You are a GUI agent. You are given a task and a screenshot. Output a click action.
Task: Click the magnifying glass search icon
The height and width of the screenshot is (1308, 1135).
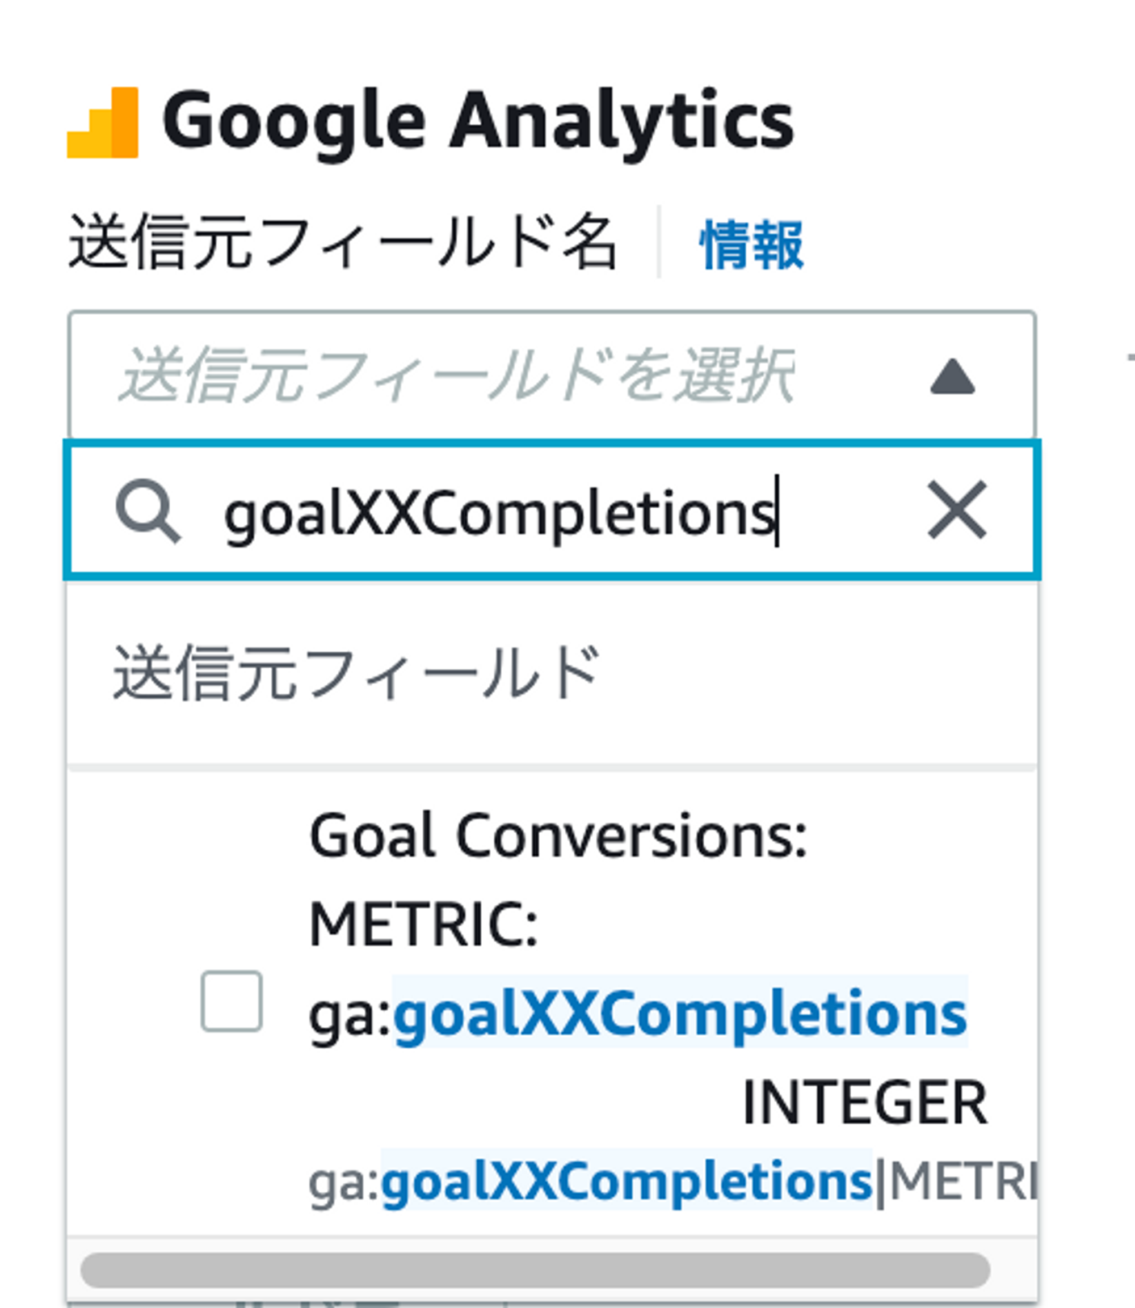pos(148,511)
